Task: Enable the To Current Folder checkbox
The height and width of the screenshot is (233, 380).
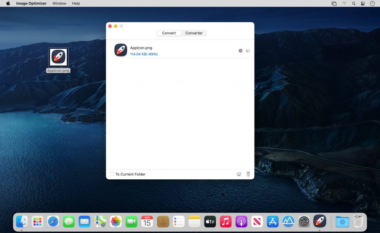Action: pos(111,174)
